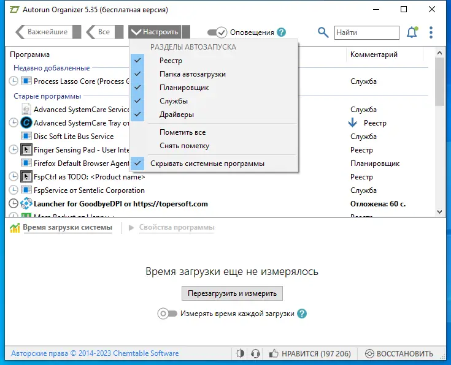Click the Комментарий column header

(374, 55)
